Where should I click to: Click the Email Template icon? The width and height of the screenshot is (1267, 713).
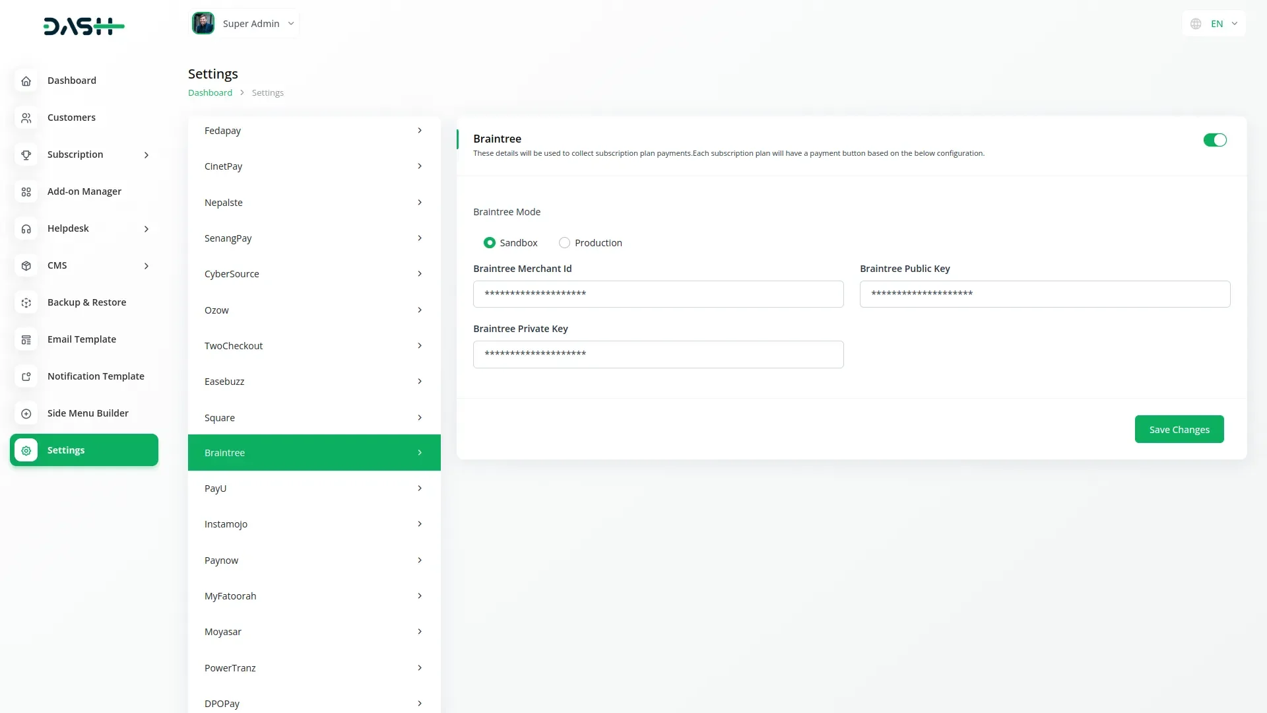[26, 339]
